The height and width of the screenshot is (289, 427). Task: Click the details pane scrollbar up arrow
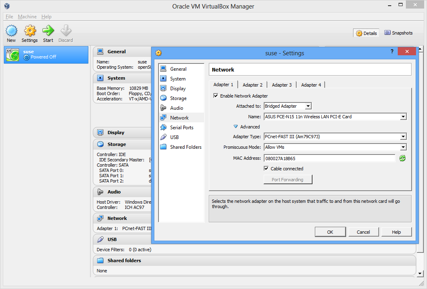coord(420,49)
